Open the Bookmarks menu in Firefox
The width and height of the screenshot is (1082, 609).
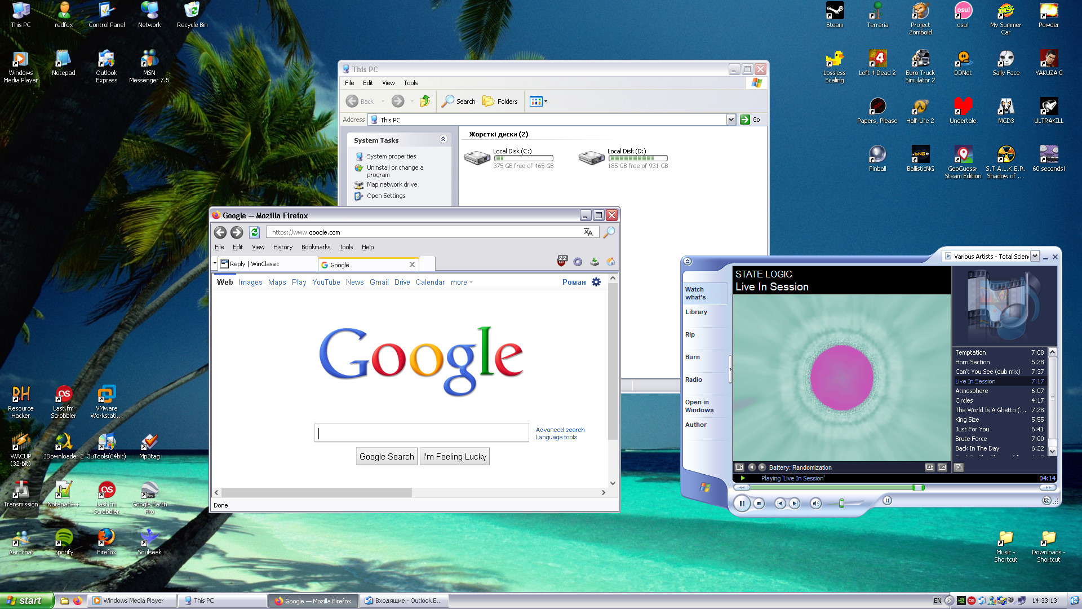[x=316, y=247]
